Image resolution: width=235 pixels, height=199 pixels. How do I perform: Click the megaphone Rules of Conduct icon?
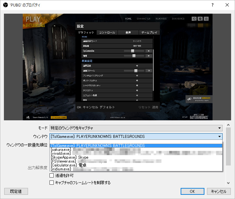(x=189, y=99)
